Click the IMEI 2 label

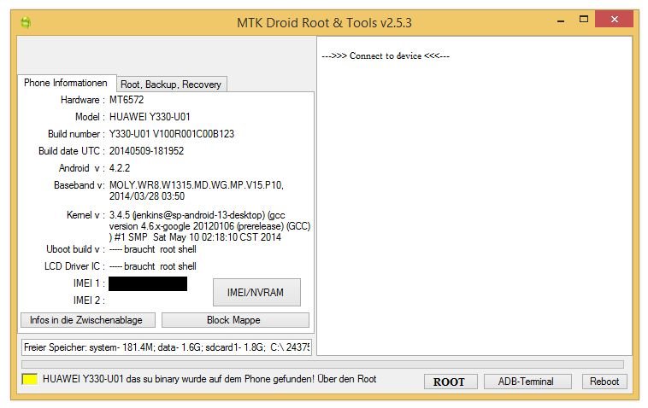coord(88,300)
